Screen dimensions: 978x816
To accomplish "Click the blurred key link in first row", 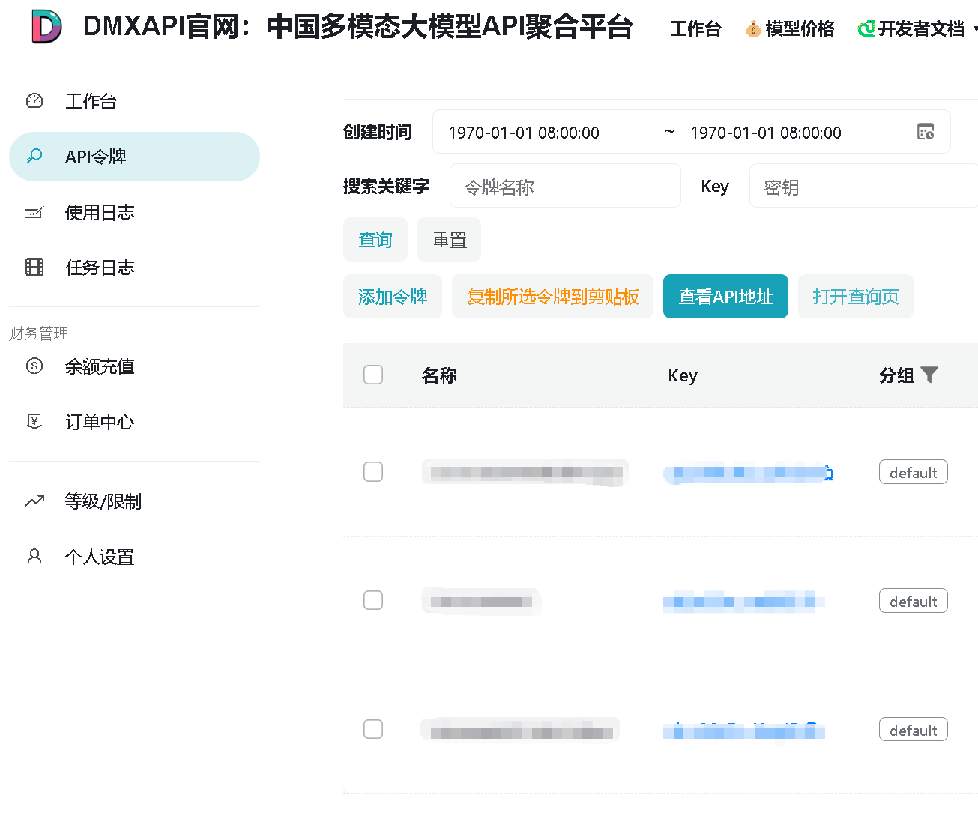I will (743, 473).
